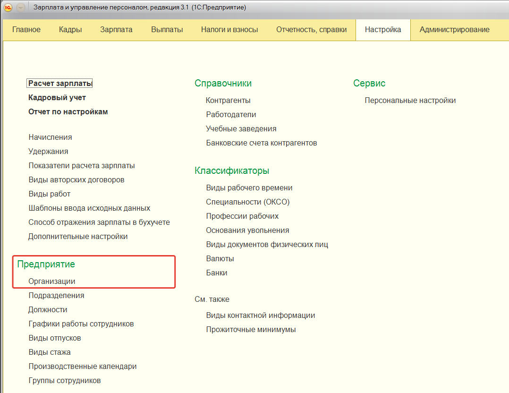Open Группы сотрудников link
Screen dimensions: 509x393
(x=65, y=380)
